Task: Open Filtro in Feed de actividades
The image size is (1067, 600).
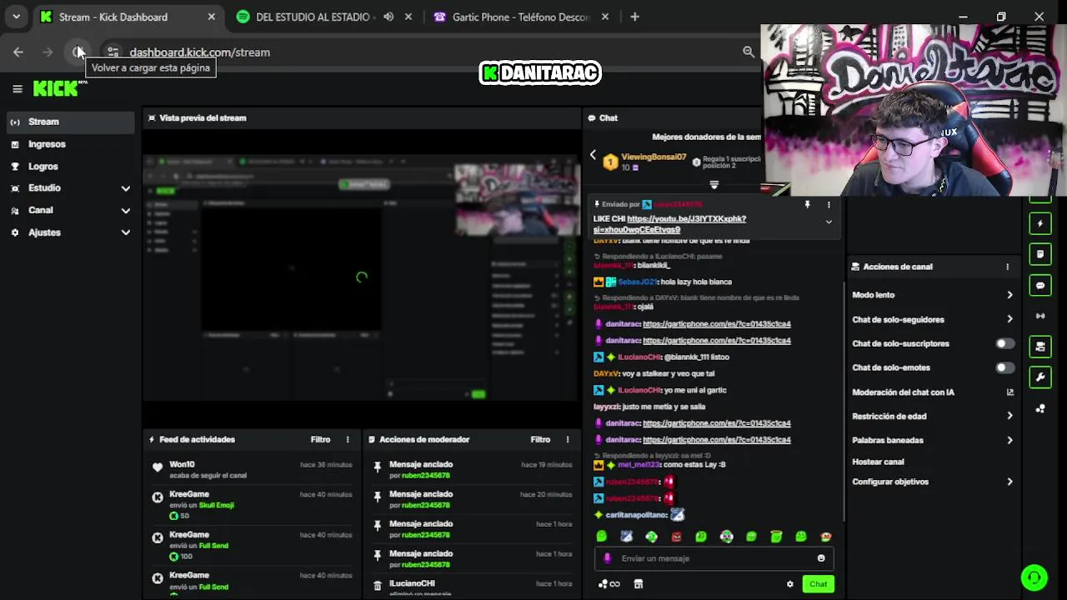Action: [320, 439]
